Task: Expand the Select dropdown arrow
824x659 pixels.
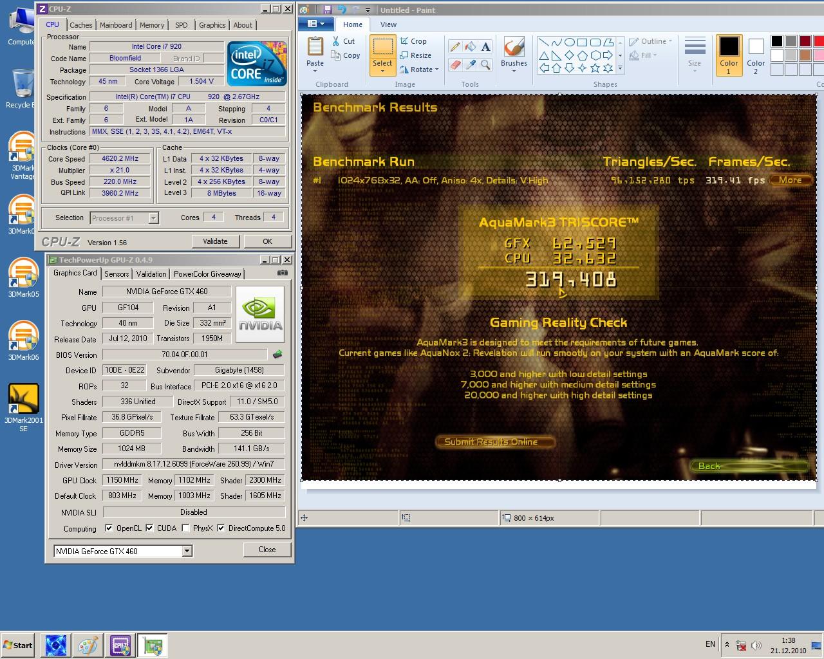Action: coord(382,71)
